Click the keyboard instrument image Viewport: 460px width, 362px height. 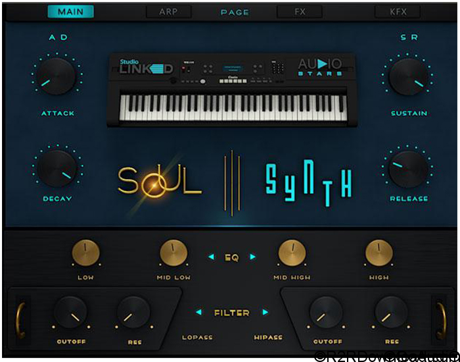click(232, 90)
